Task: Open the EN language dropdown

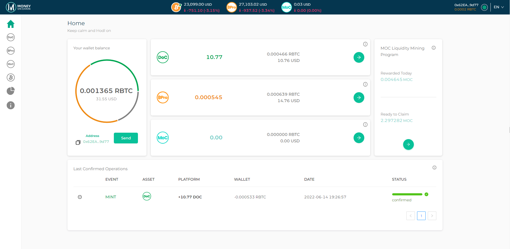Action: point(498,7)
